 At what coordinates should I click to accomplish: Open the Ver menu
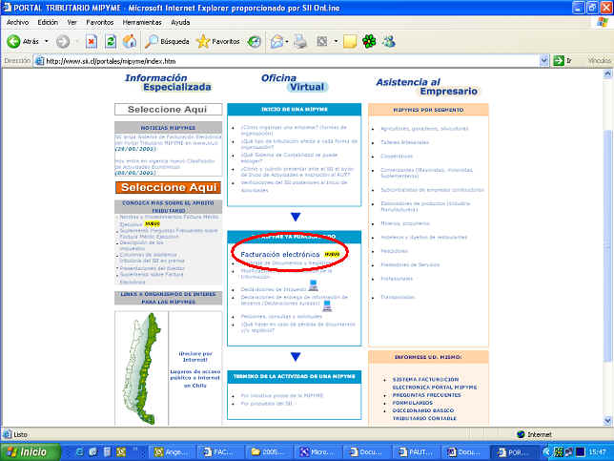(x=72, y=22)
